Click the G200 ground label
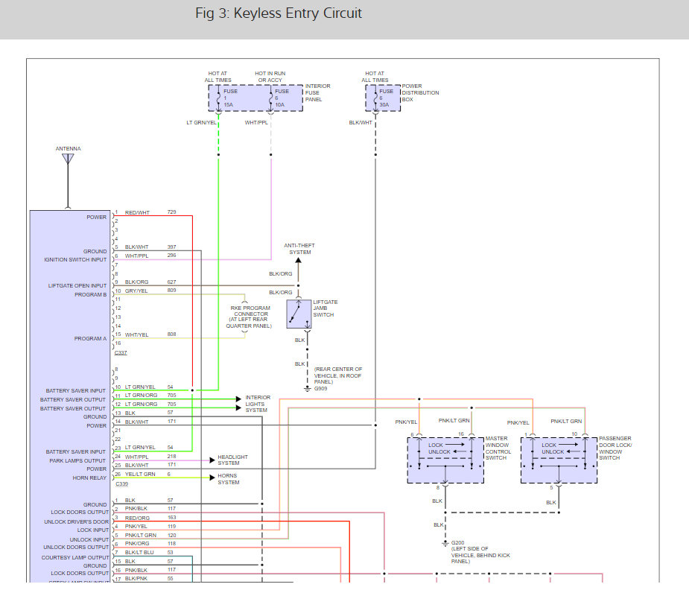Image resolution: width=689 pixels, height=590 pixels. (458, 543)
